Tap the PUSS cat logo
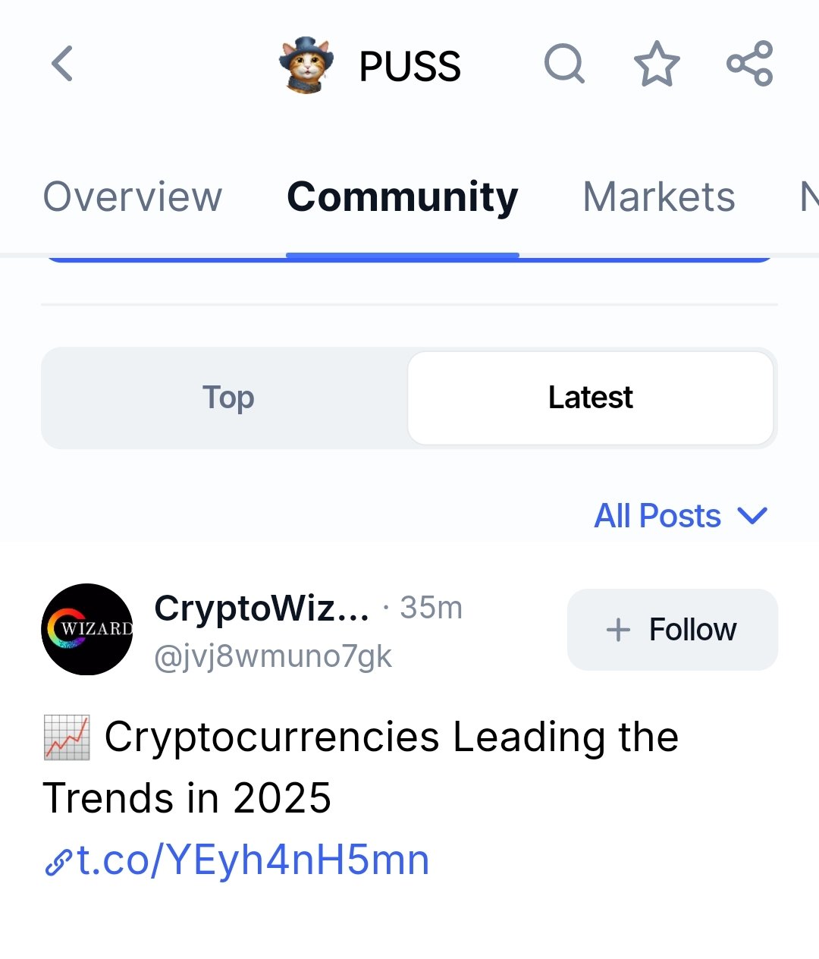The height and width of the screenshot is (959, 819). 306,65
